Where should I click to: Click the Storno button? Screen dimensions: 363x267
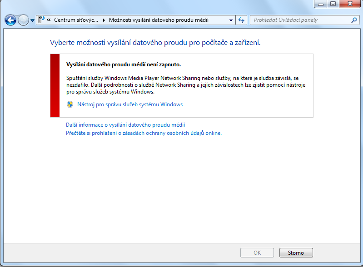pos(296,252)
